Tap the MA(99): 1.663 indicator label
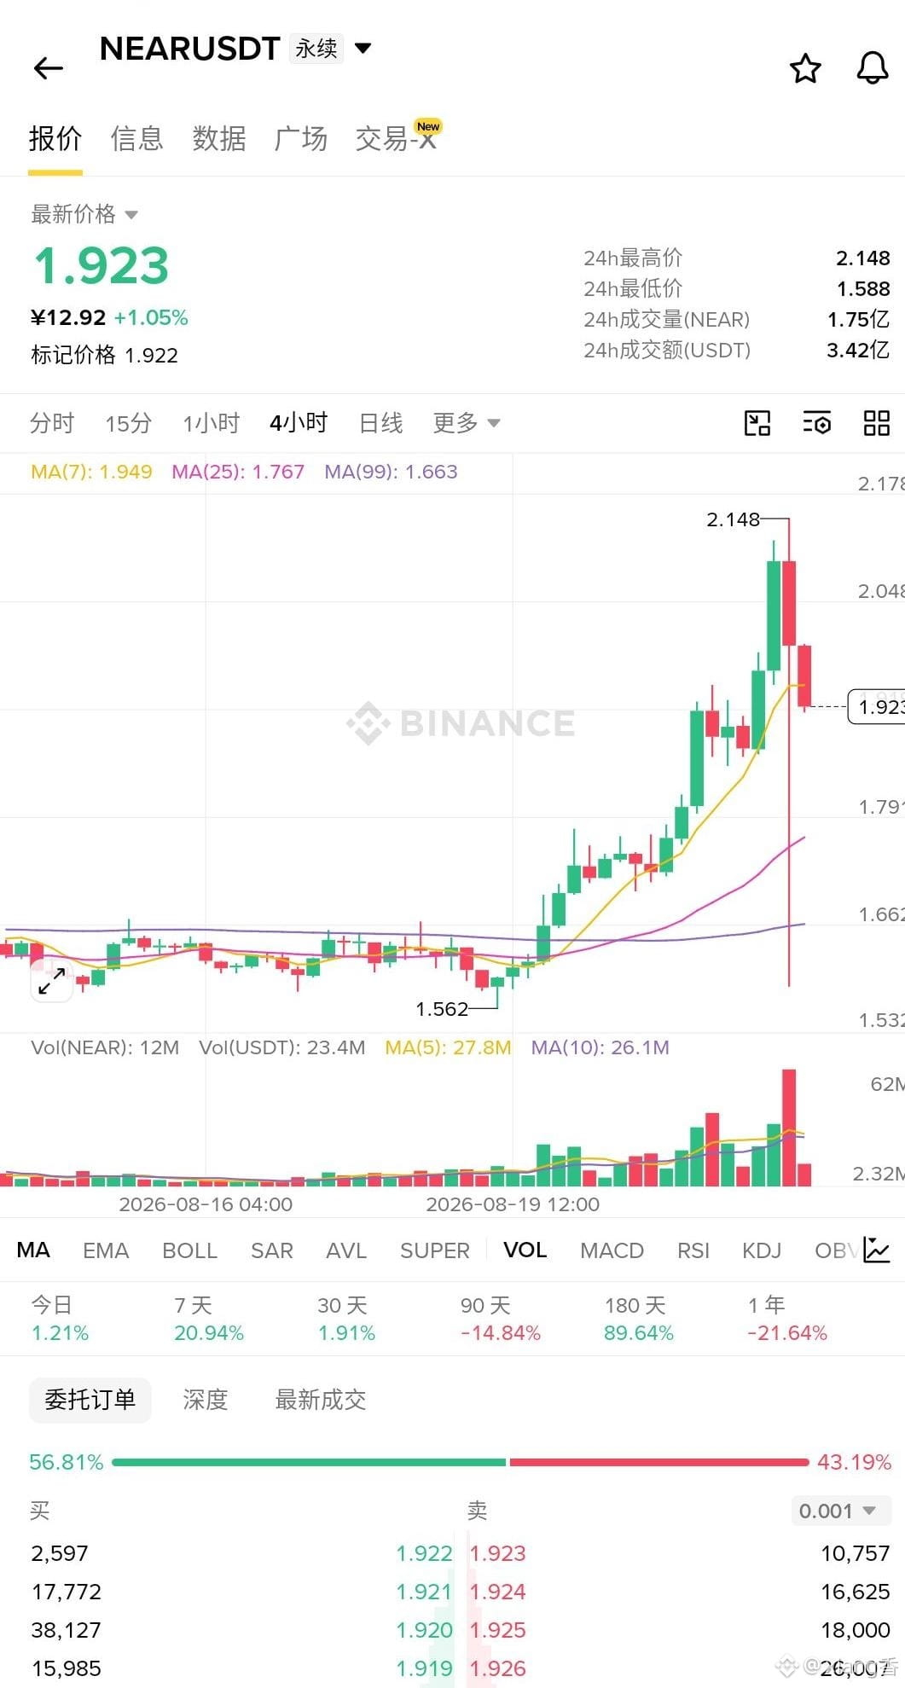 click(391, 472)
